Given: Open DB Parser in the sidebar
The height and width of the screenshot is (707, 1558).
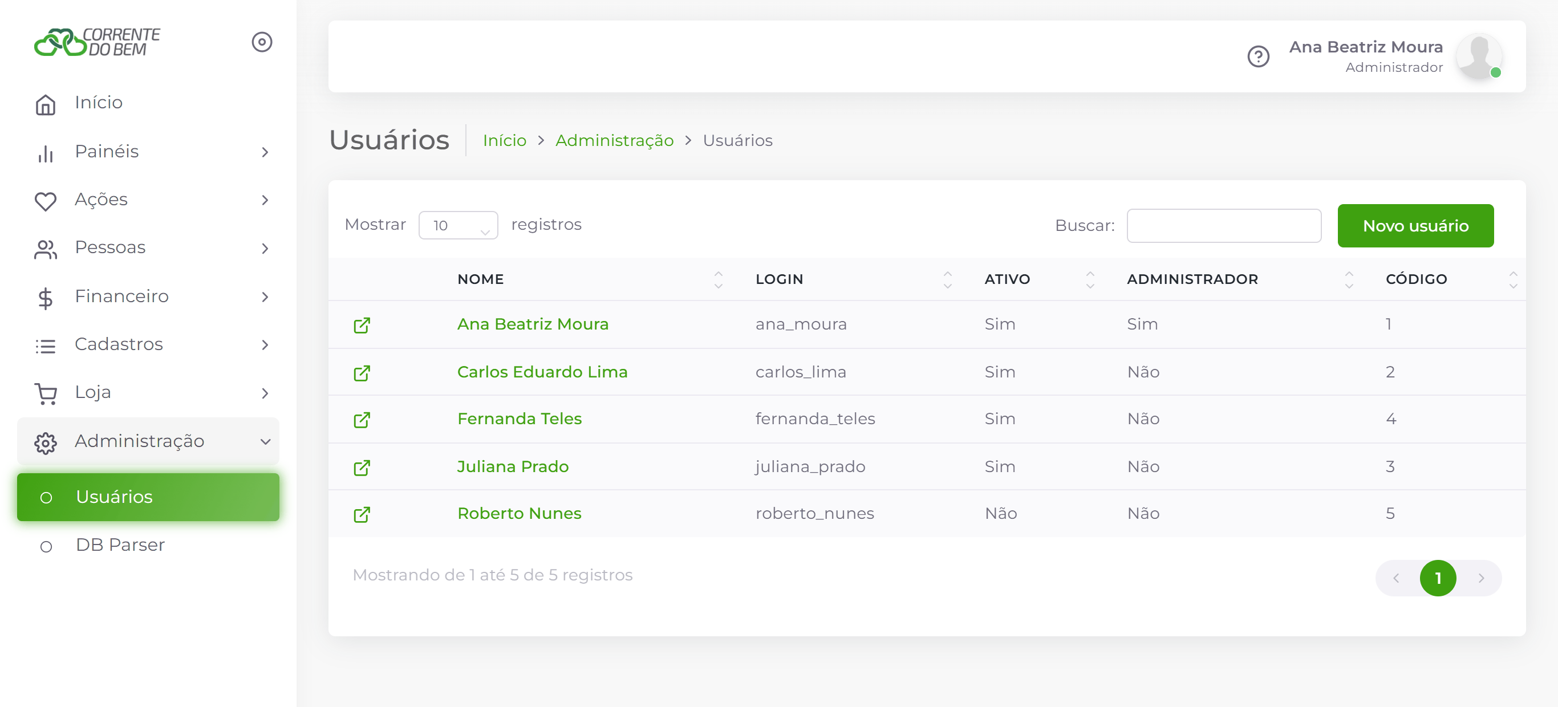Looking at the screenshot, I should (148, 546).
